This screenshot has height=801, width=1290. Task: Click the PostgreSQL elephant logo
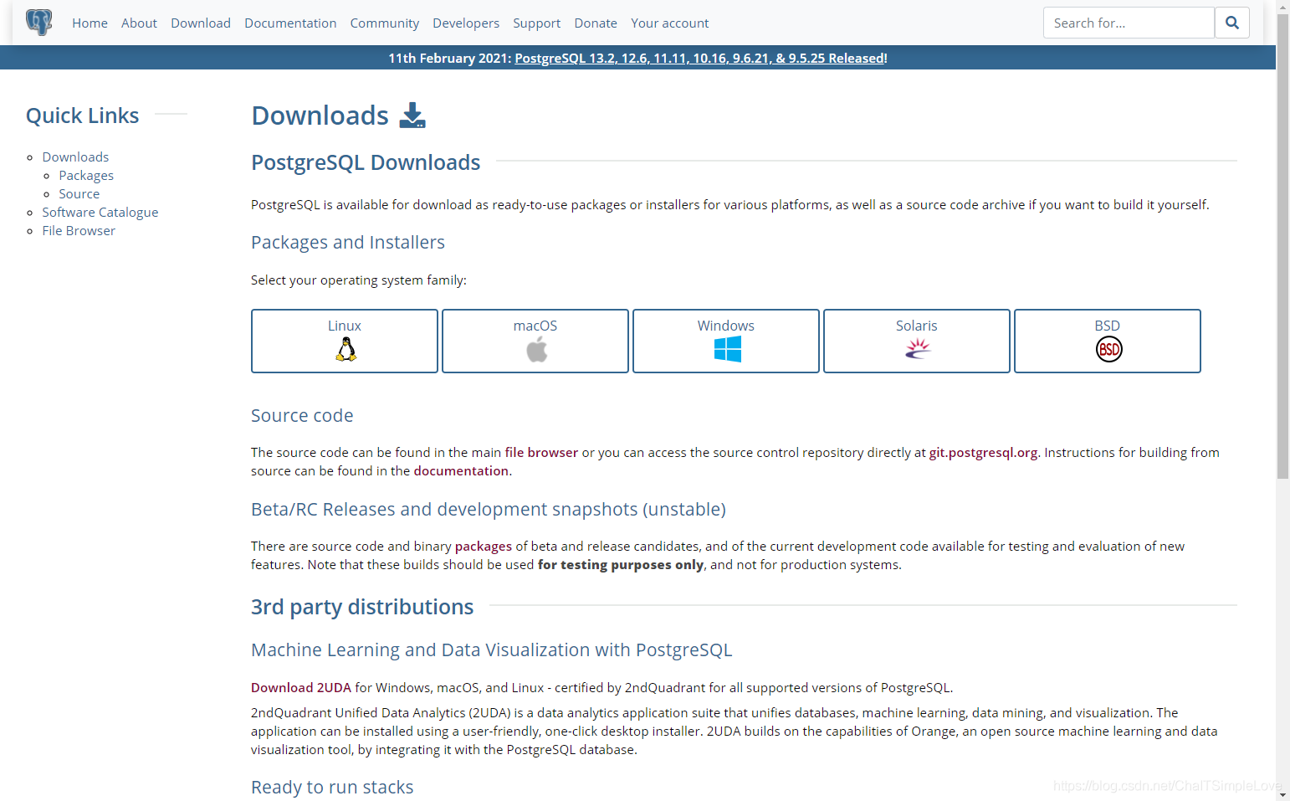(38, 22)
